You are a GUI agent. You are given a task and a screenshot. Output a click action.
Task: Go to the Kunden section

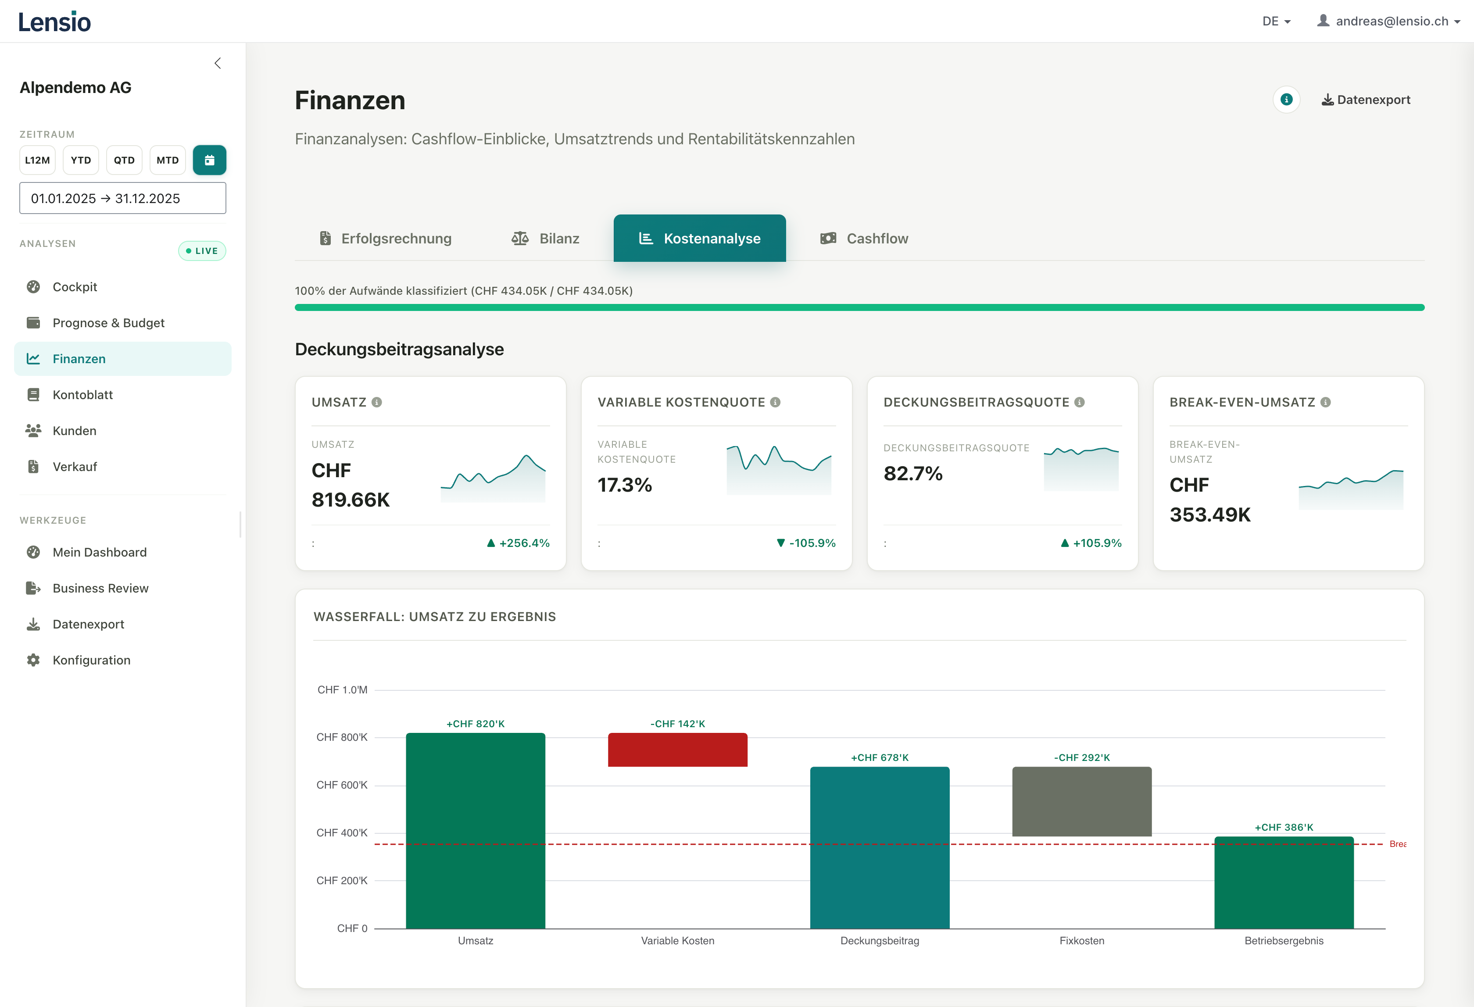coord(74,431)
